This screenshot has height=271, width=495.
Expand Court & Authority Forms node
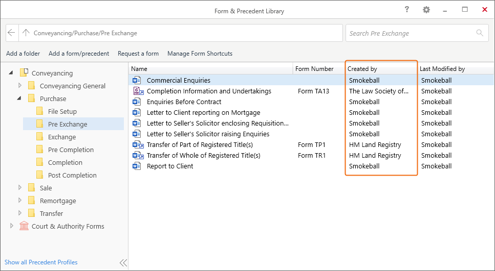click(x=12, y=226)
